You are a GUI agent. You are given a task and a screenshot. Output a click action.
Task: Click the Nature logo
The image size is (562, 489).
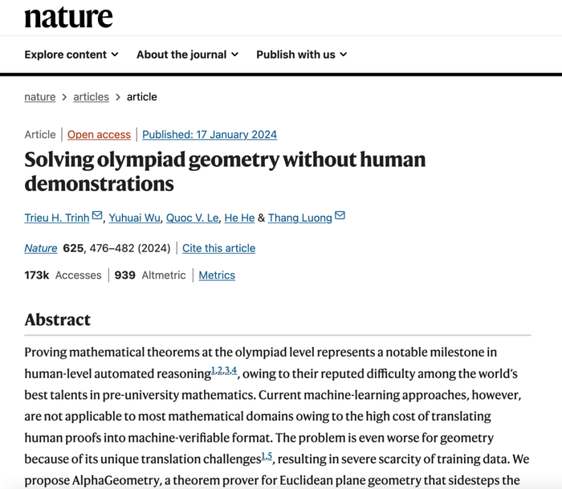point(68,16)
